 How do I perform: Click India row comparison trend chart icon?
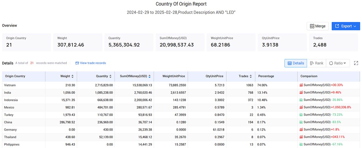pos(301,93)
